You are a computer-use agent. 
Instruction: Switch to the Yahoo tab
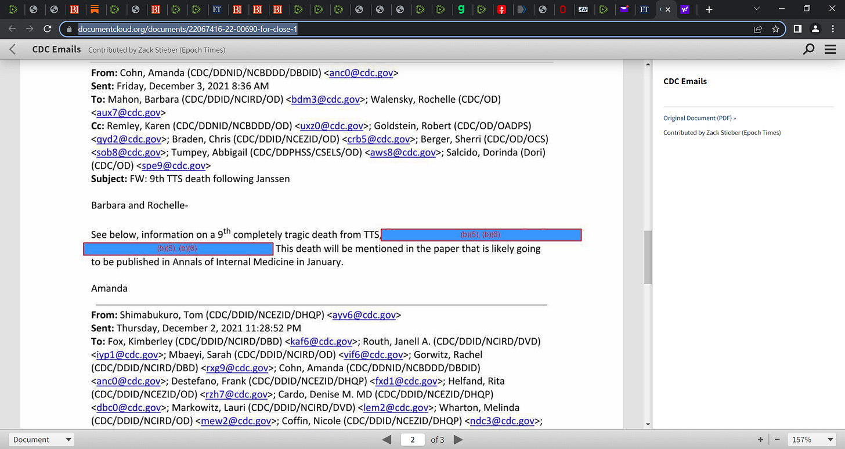[685, 9]
